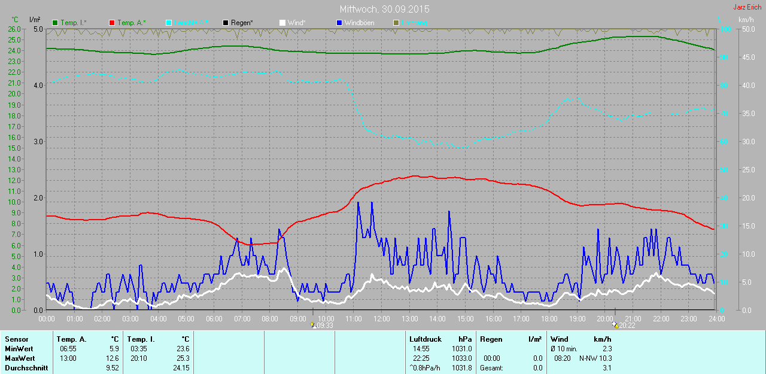Click the time 06:55 in the MinWert row
This screenshot has height=374, width=766.
pos(68,349)
